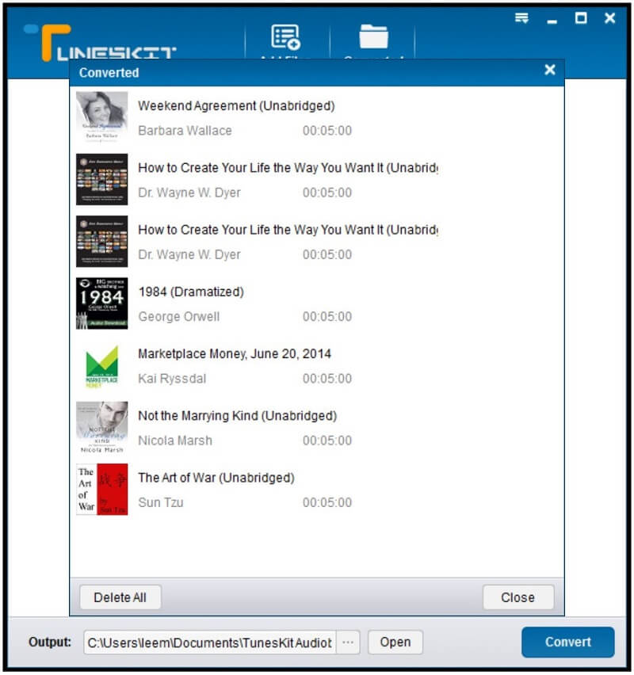Click author 'Kai Ryssdal'

click(x=172, y=379)
